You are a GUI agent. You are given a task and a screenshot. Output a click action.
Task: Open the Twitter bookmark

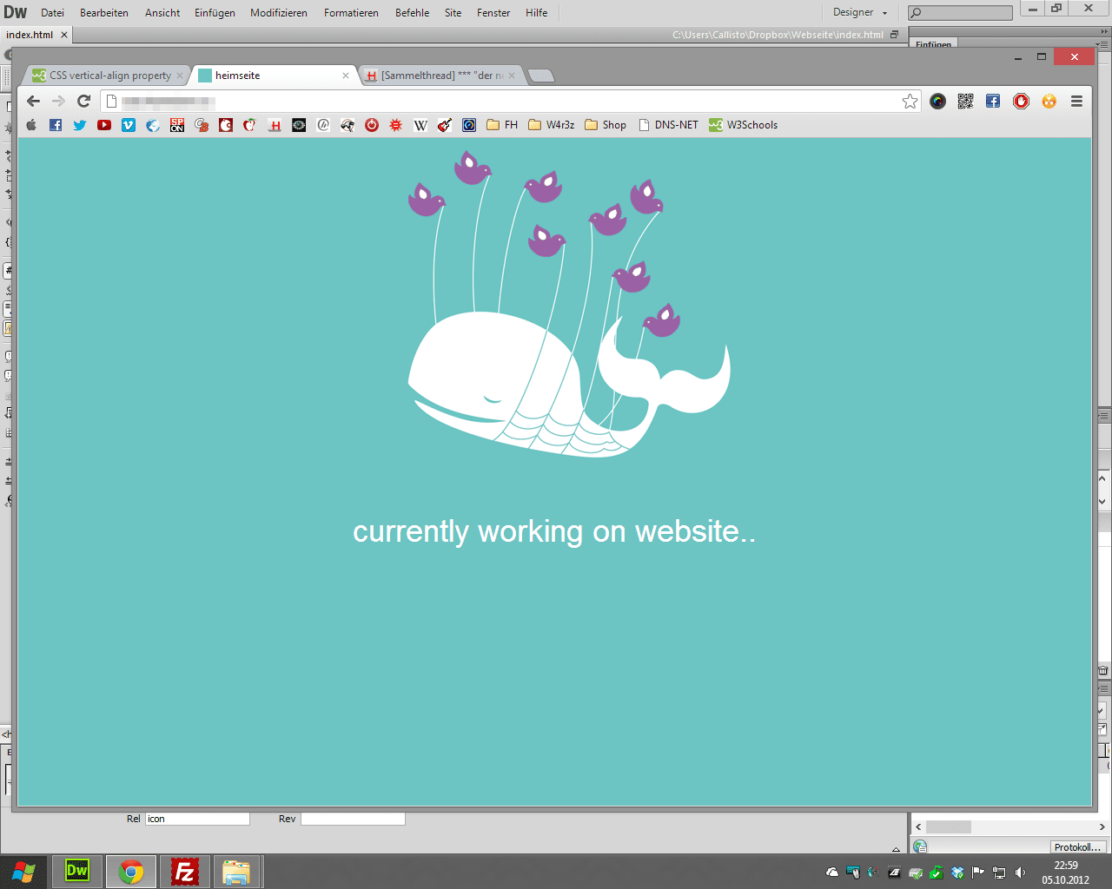(x=80, y=125)
